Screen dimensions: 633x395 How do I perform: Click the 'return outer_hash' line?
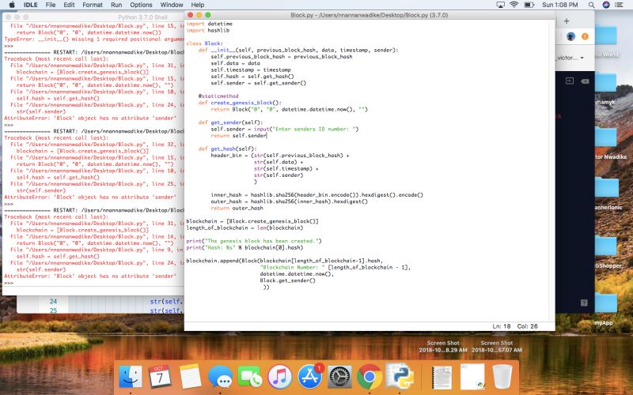237,208
